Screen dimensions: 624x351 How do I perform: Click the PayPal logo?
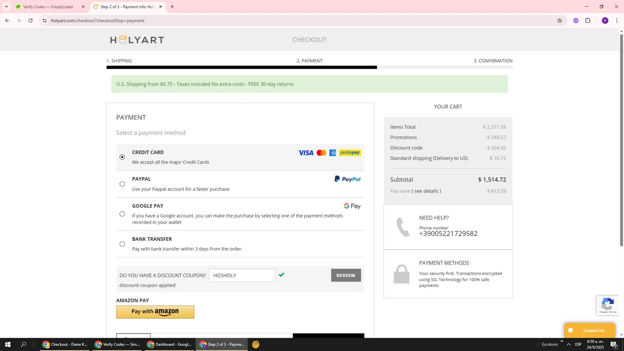point(347,179)
